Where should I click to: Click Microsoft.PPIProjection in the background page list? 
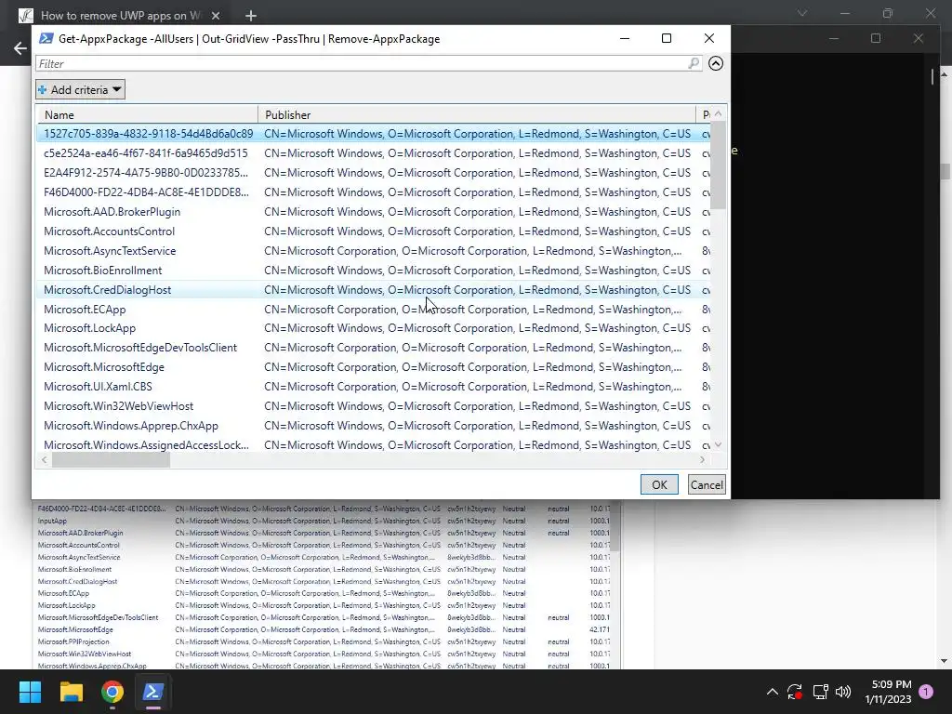(73, 641)
